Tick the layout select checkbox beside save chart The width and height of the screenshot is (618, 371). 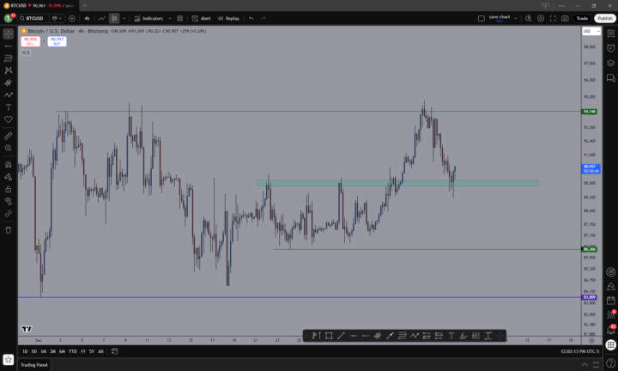[482, 19]
